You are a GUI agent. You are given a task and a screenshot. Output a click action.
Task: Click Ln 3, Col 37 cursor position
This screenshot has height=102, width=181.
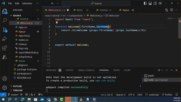107,95
